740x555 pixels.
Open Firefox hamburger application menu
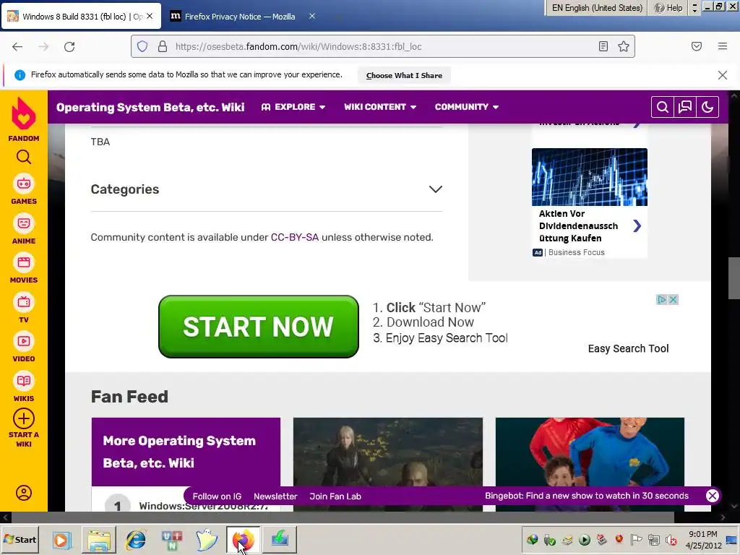[x=723, y=46]
